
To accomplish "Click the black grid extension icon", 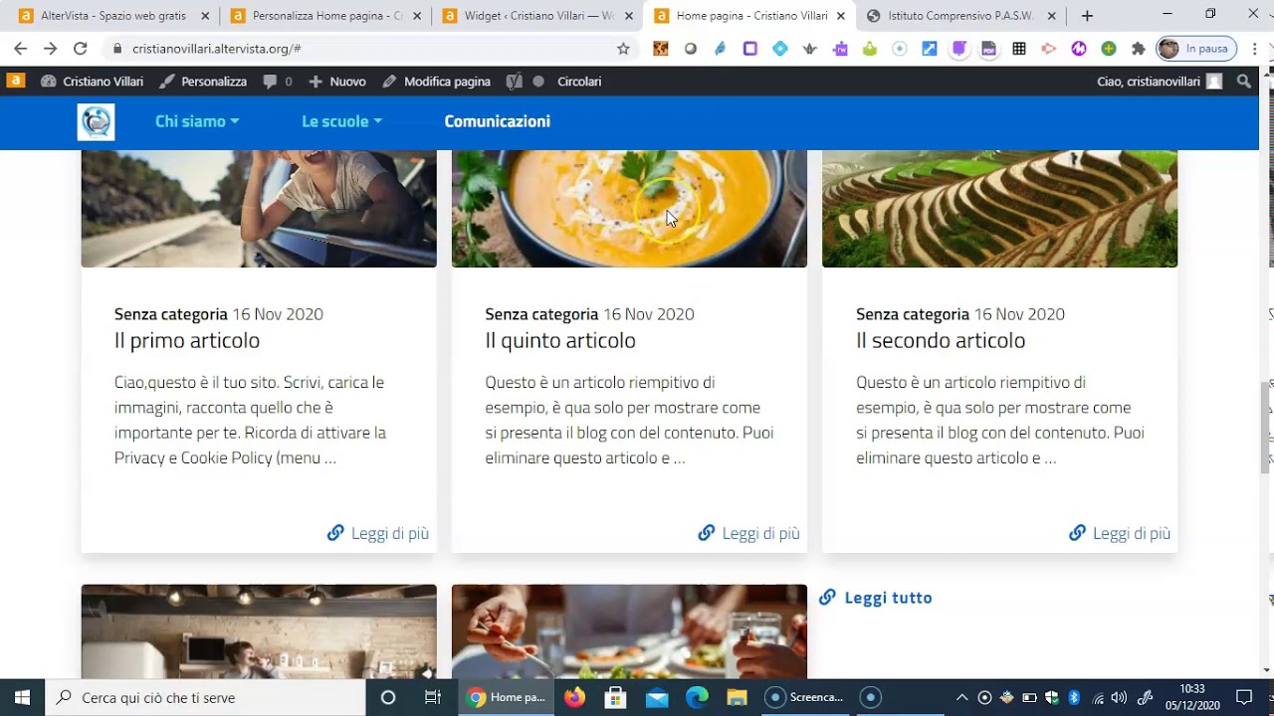I will (1019, 49).
